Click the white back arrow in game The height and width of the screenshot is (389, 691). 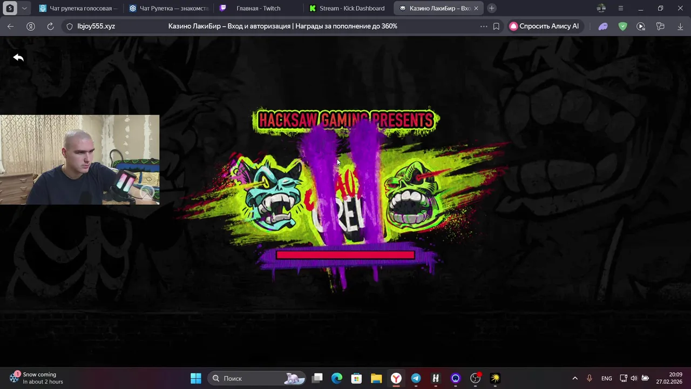tap(18, 57)
